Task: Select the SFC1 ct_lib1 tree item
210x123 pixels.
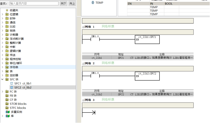Action: 23,83
